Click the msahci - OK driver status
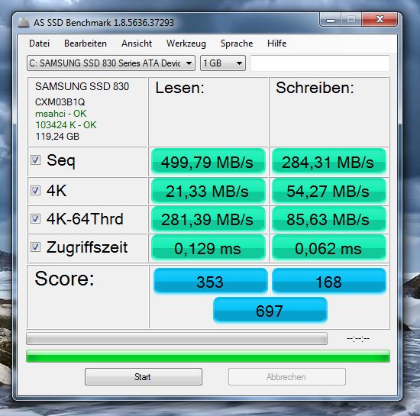This screenshot has width=420, height=416. coord(61,114)
